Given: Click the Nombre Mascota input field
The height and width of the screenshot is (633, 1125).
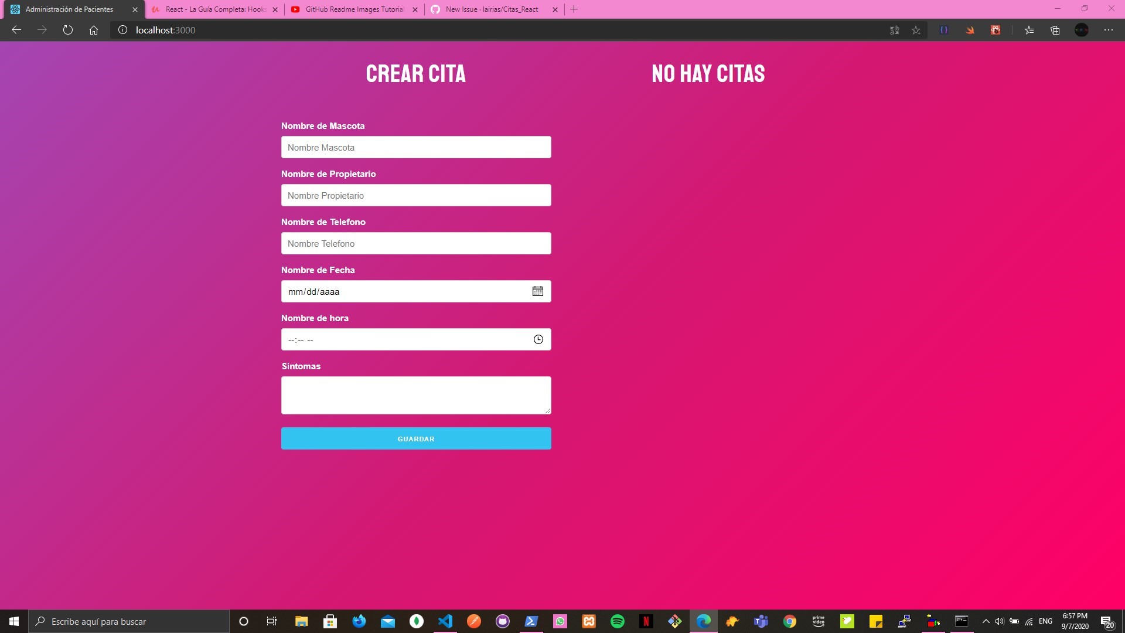Looking at the screenshot, I should click(x=415, y=147).
